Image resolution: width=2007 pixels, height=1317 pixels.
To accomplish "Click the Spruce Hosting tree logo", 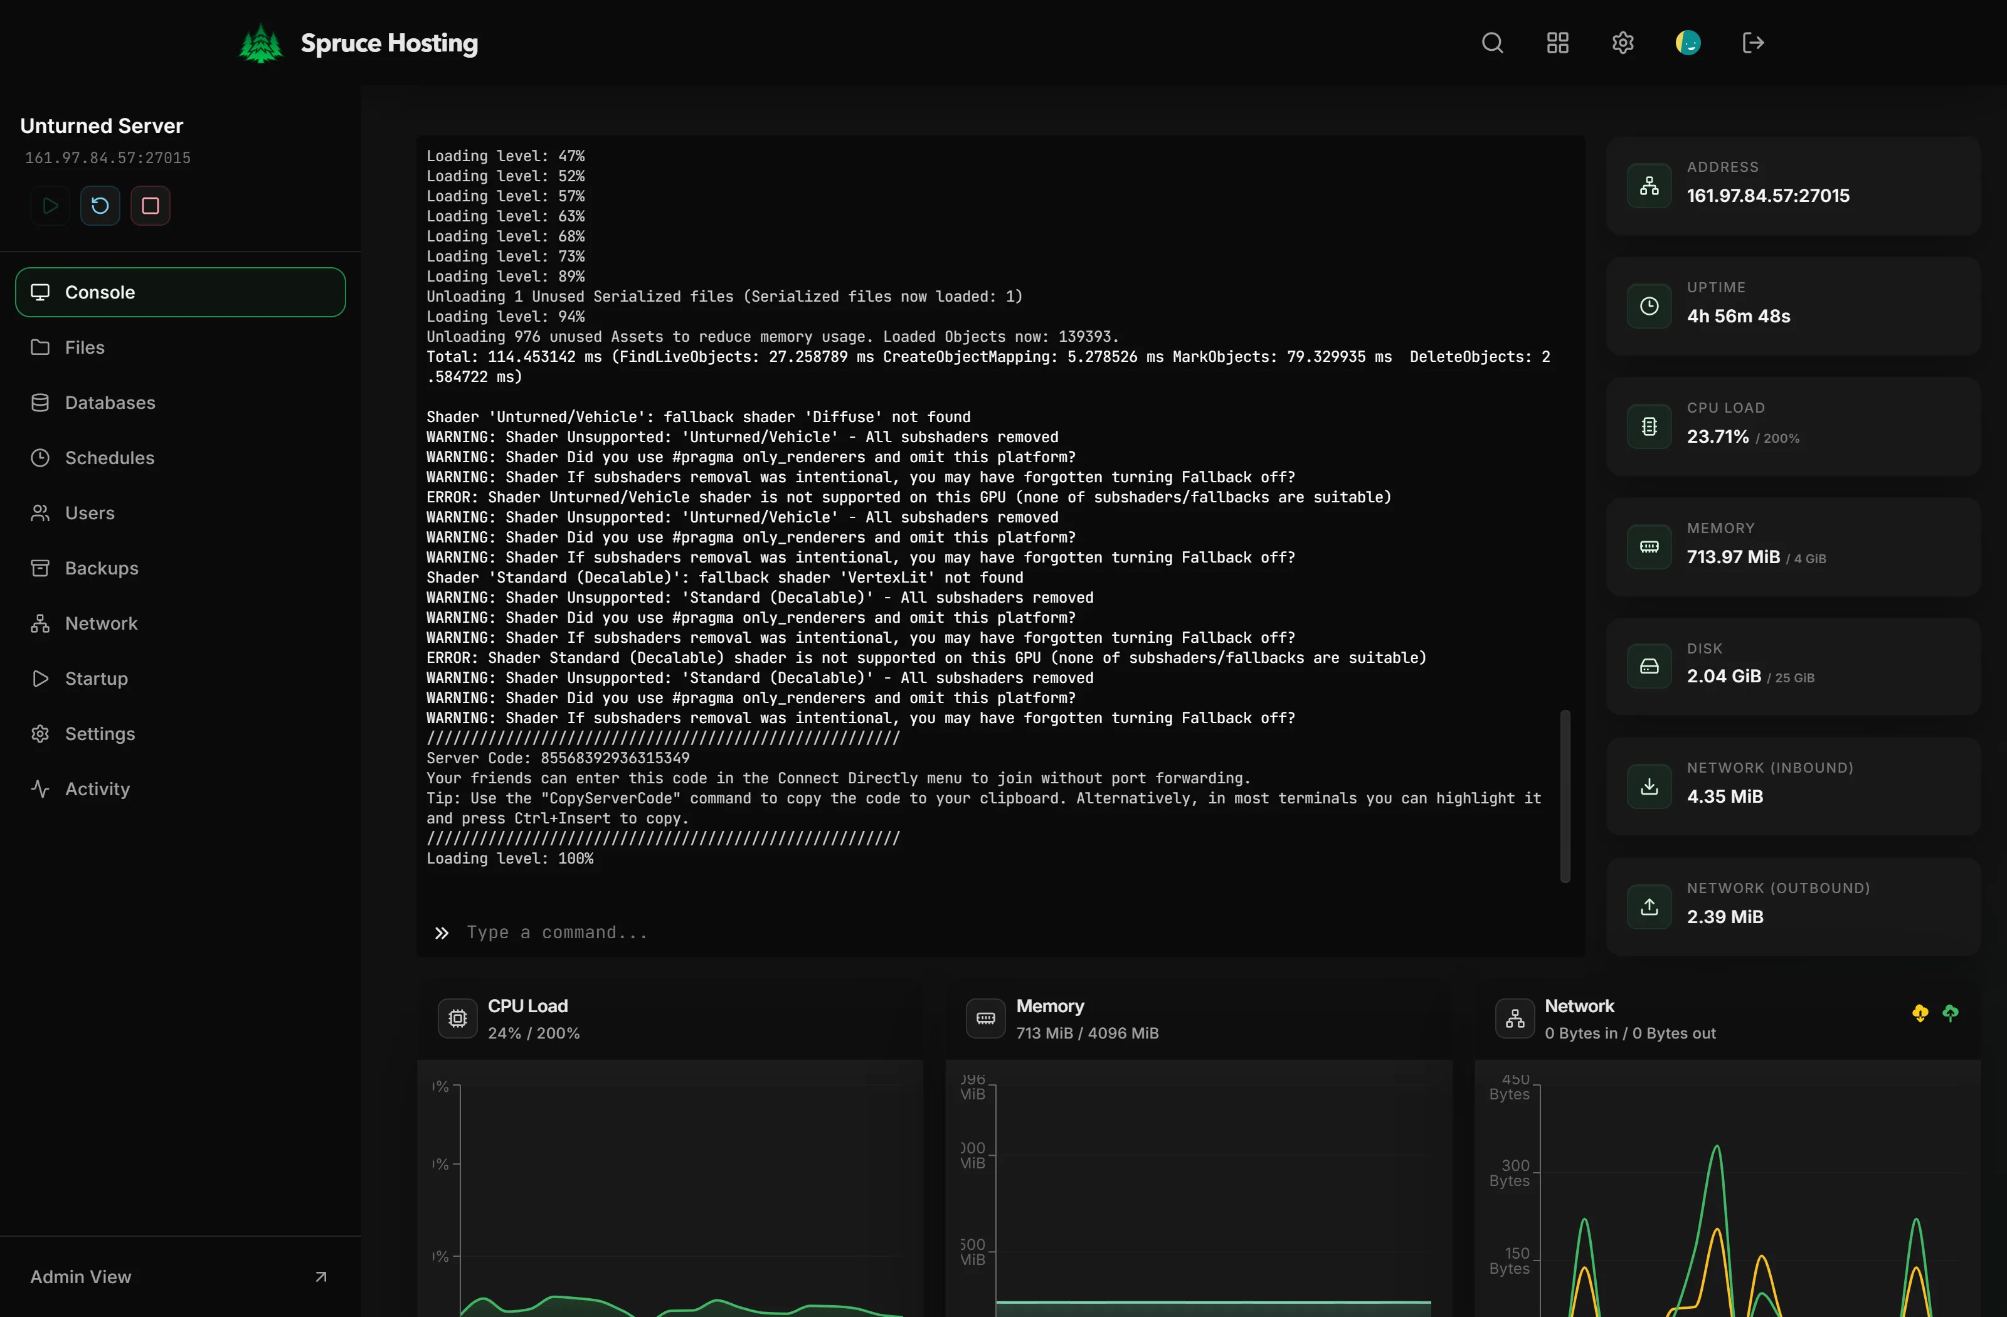I will pos(260,43).
